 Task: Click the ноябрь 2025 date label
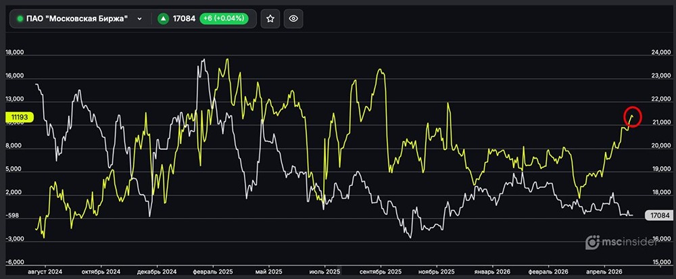[x=436, y=272]
